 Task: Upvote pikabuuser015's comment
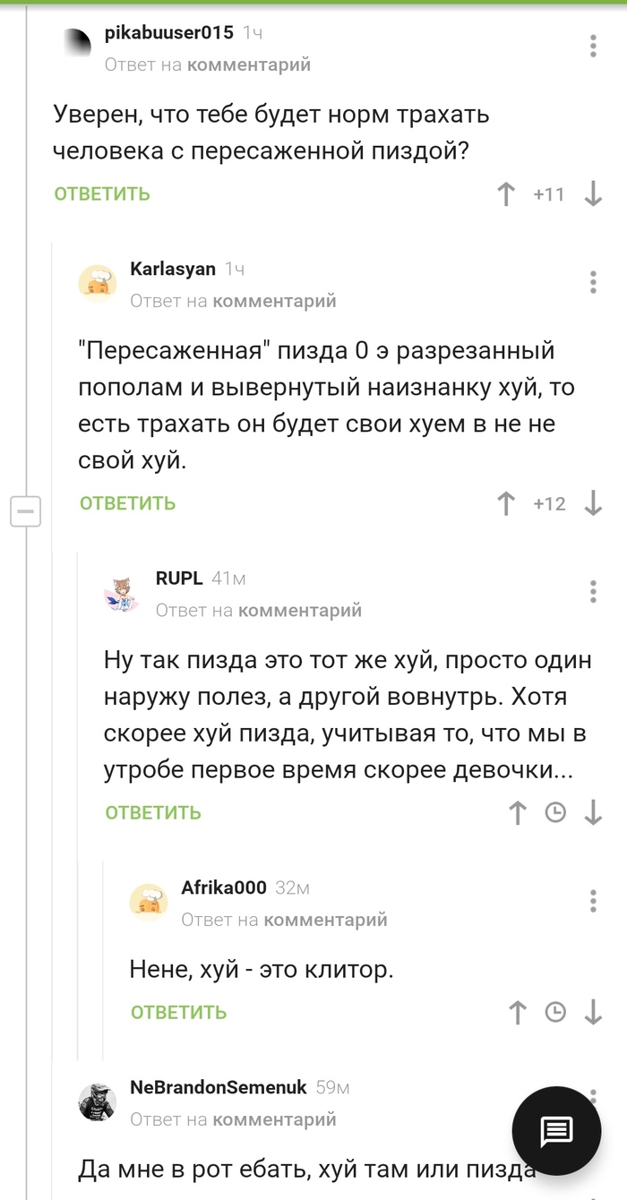point(506,194)
